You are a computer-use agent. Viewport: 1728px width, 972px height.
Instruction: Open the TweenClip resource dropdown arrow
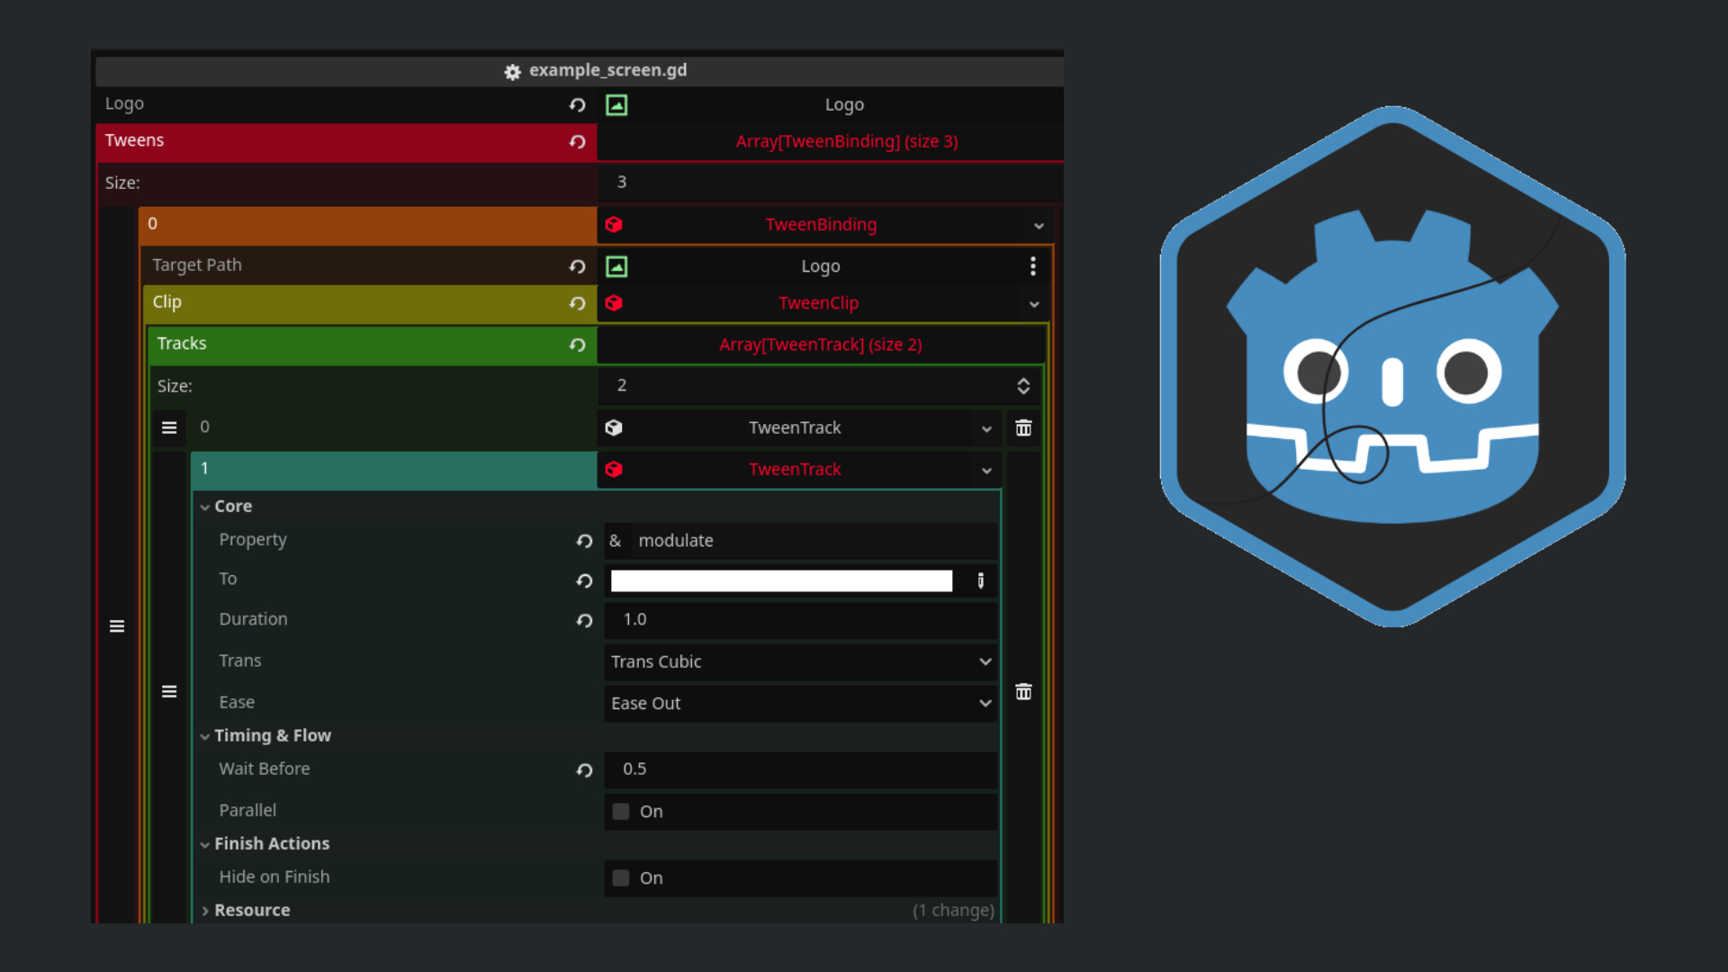coord(1034,304)
